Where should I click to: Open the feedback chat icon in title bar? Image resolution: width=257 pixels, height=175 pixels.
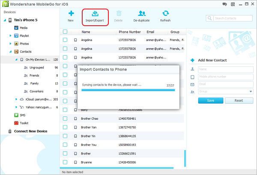point(224,4)
